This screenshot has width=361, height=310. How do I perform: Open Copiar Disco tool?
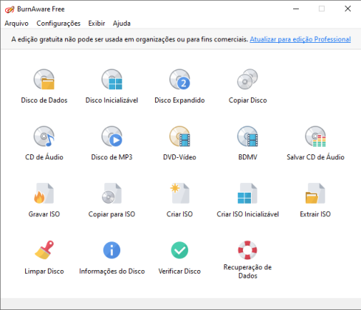pyautogui.click(x=247, y=80)
